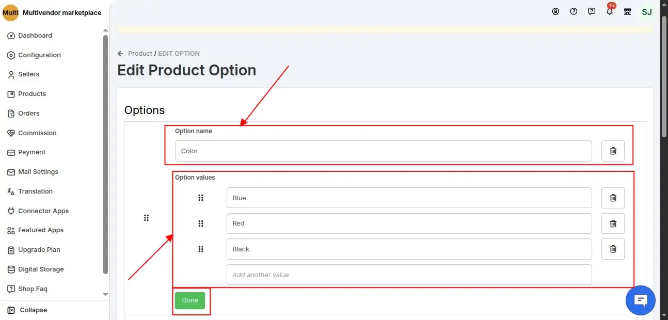Viewport: 668px width, 320px height.
Task: Follow the Product breadcrumb link
Action: coord(140,54)
